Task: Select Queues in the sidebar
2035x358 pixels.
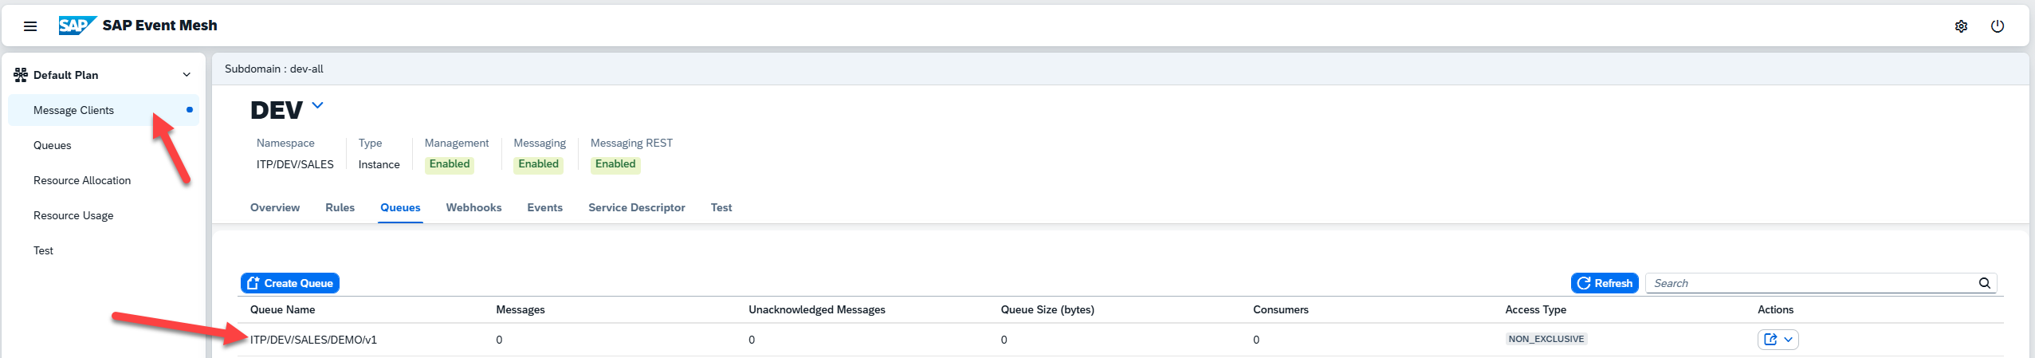Action: 53,145
